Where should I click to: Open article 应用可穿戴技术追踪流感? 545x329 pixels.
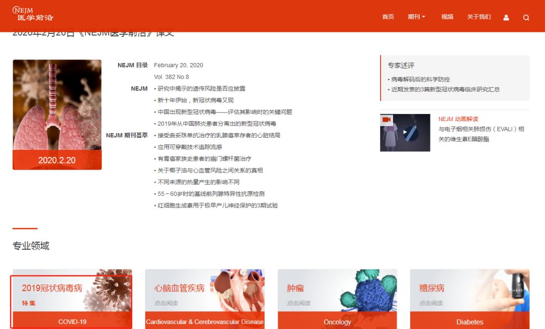[189, 147]
